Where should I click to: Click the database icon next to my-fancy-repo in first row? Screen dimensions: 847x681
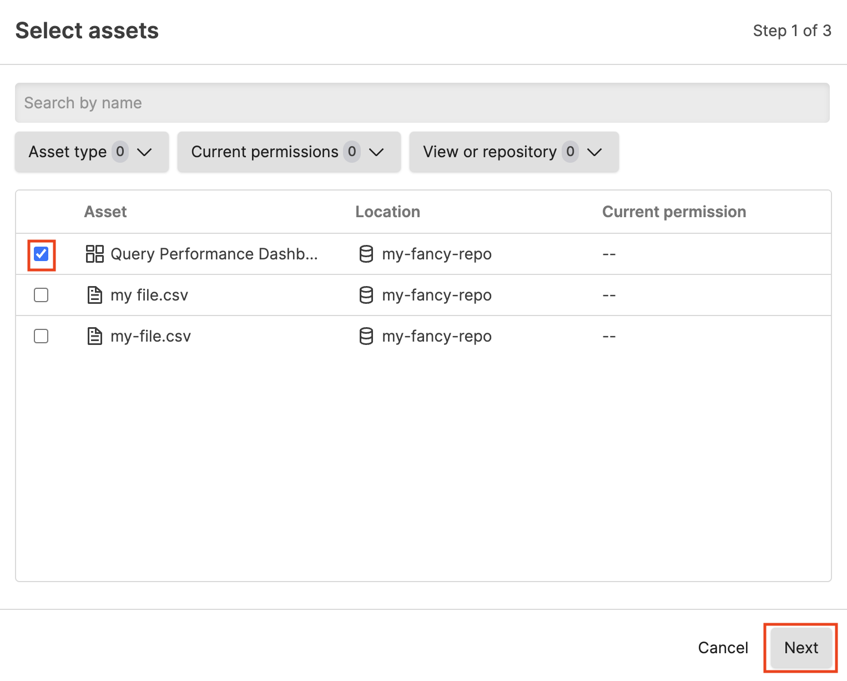pyautogui.click(x=366, y=254)
